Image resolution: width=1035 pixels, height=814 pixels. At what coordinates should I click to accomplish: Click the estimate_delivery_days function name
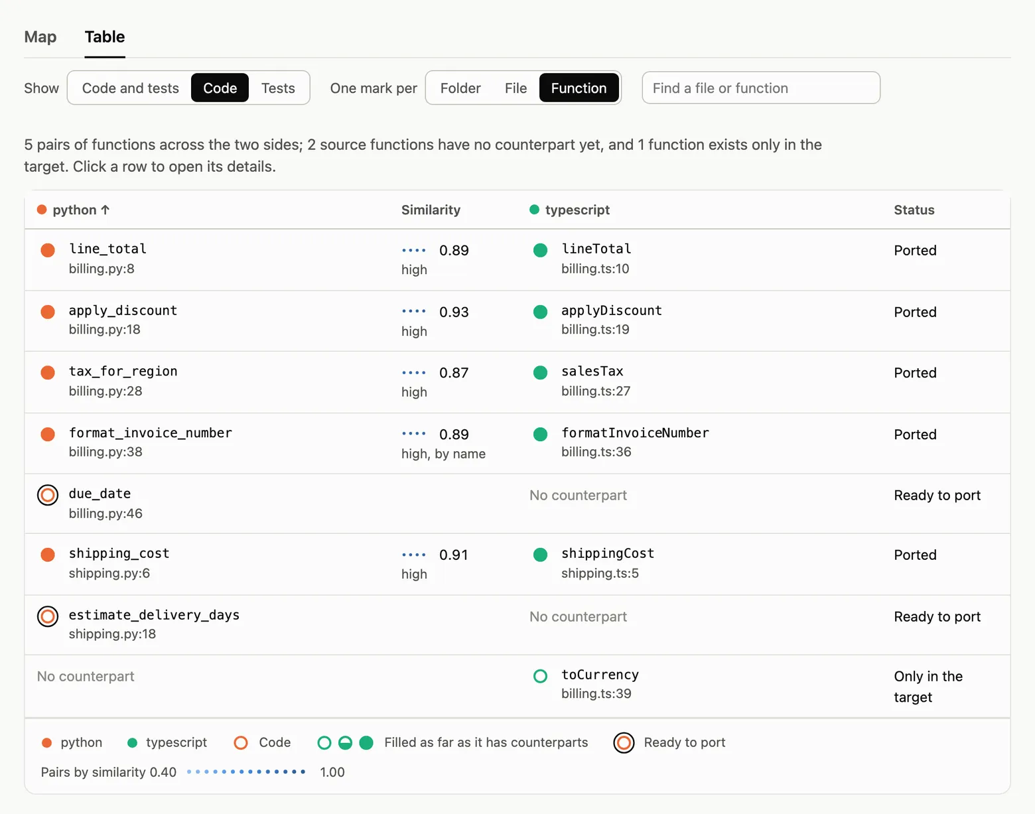coord(154,615)
